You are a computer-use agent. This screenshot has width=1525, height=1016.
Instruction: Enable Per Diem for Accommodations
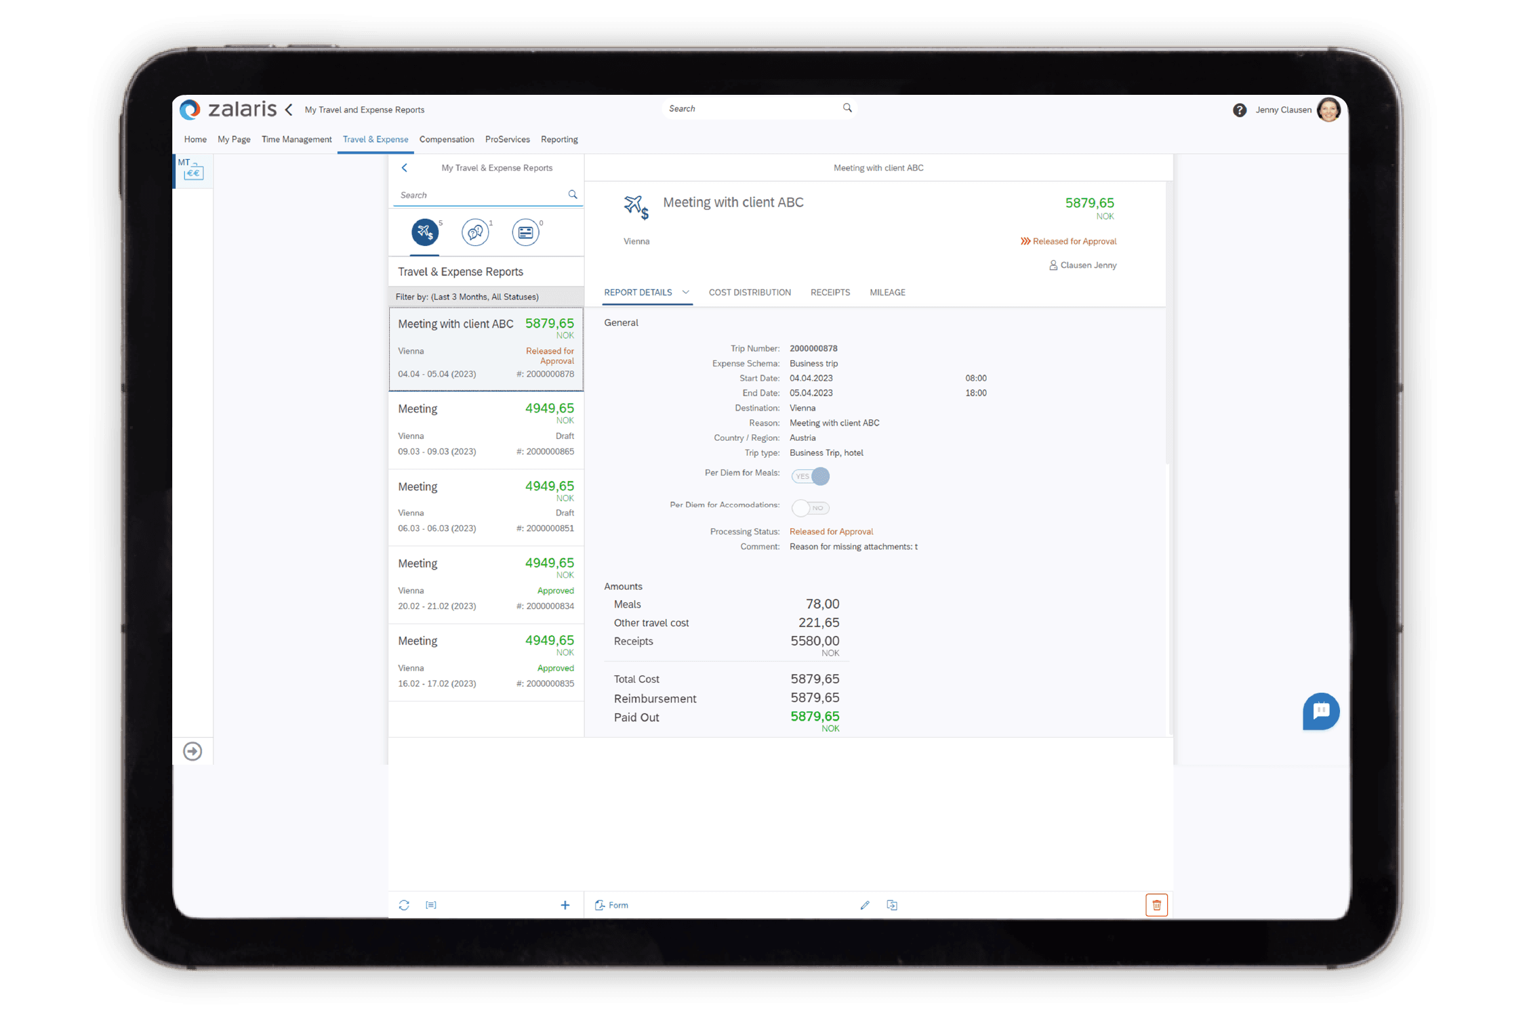point(810,507)
